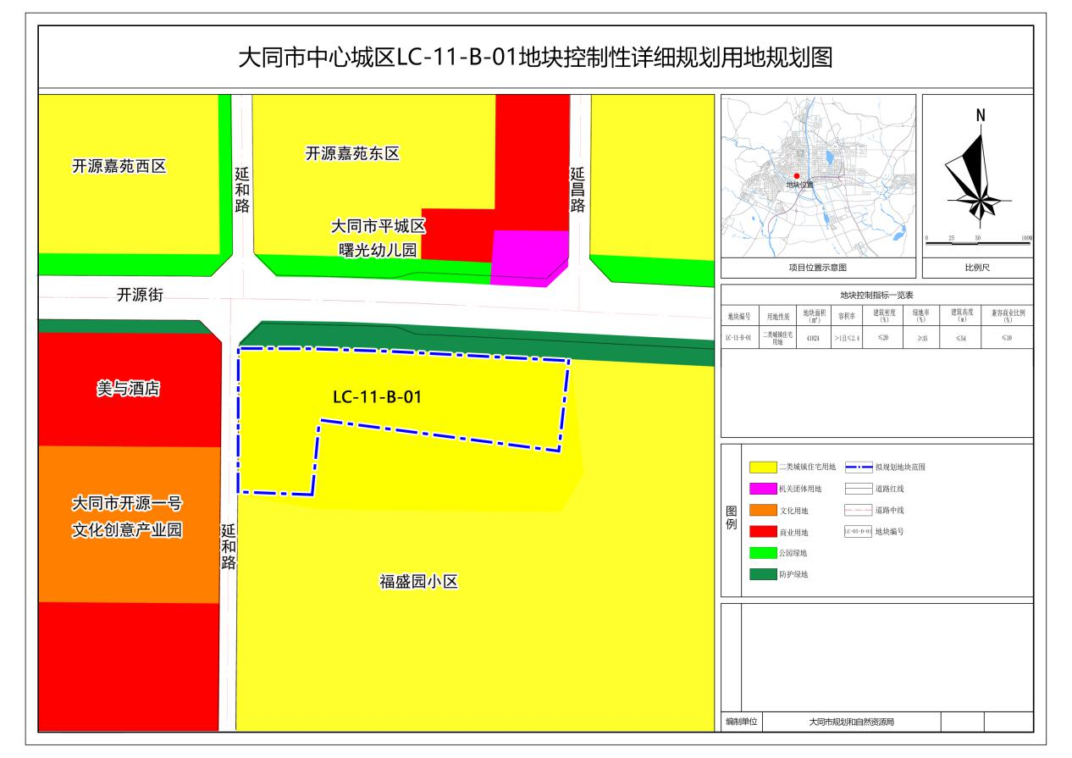Click the light green park legend swatch

point(763,554)
